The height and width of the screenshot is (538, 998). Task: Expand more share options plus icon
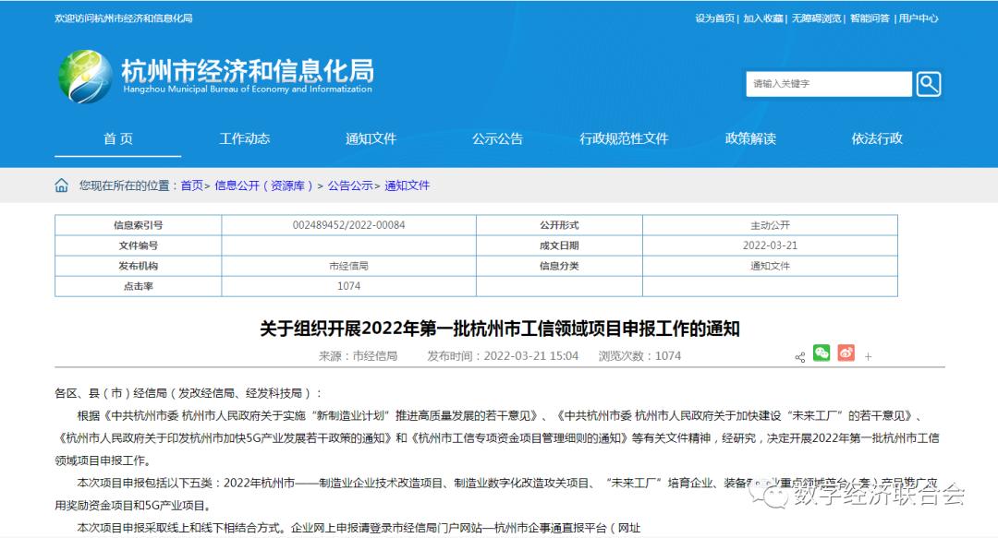[868, 357]
